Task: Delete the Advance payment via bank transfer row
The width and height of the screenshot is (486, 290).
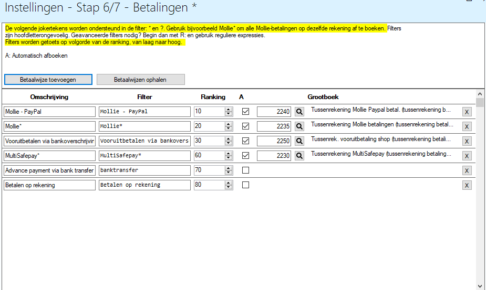Action: click(x=467, y=170)
